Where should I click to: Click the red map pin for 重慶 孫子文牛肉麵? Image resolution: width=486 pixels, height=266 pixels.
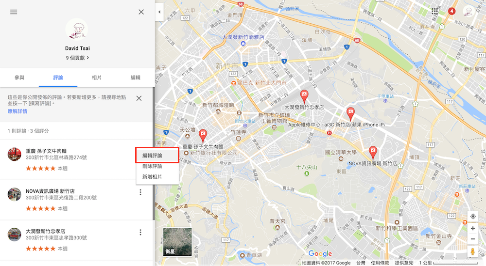coord(203,136)
